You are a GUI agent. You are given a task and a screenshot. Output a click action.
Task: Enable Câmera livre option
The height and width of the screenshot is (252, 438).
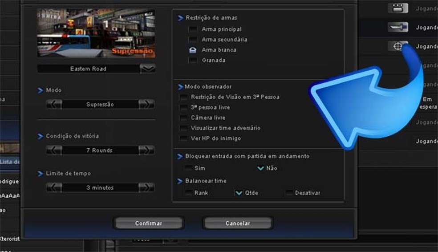(183, 118)
